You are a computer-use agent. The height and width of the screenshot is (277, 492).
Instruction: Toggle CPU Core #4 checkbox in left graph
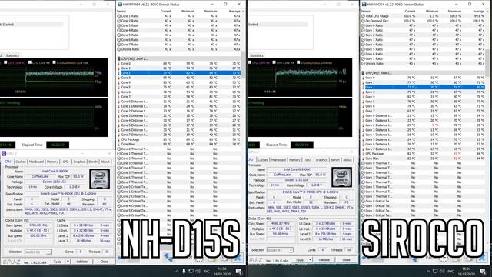coord(30,62)
